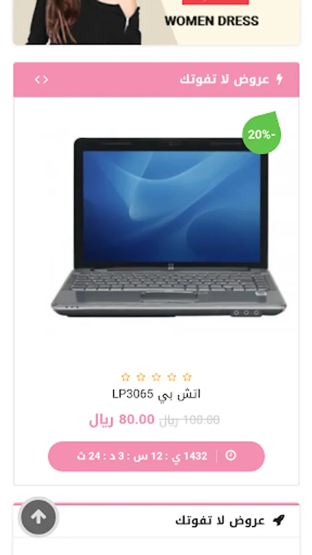Open product title اتش بي LP3065

tap(157, 394)
